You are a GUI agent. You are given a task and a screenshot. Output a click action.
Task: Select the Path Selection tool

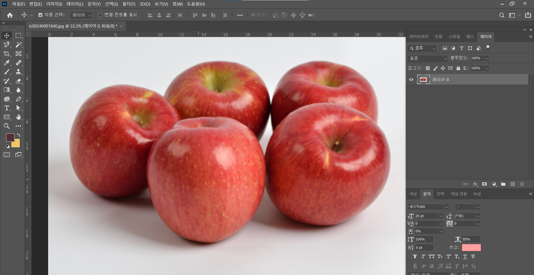click(x=18, y=108)
